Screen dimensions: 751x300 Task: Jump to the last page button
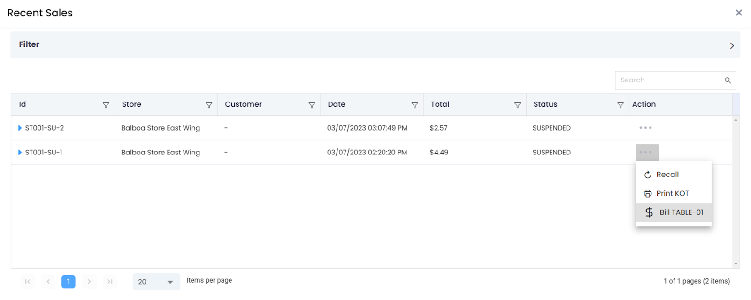tap(110, 281)
